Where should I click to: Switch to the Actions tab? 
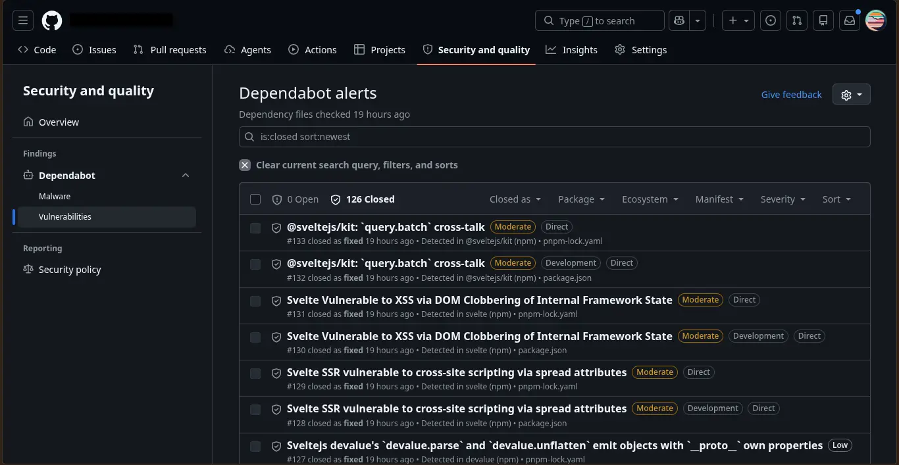click(313, 50)
